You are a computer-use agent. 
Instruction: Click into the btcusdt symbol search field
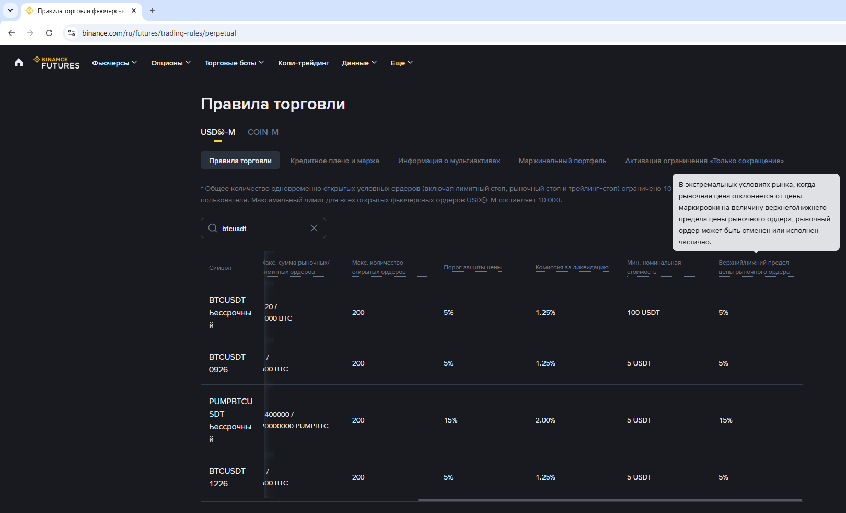click(263, 229)
